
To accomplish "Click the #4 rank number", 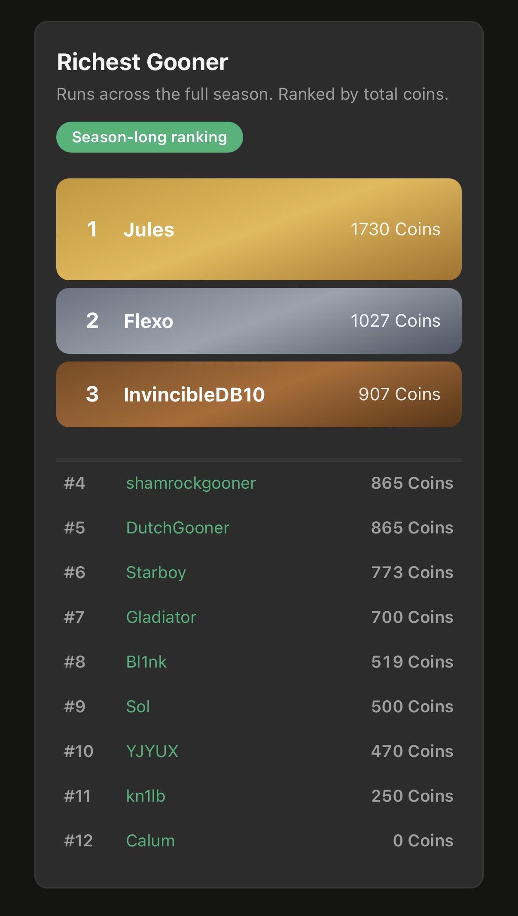I will point(75,483).
